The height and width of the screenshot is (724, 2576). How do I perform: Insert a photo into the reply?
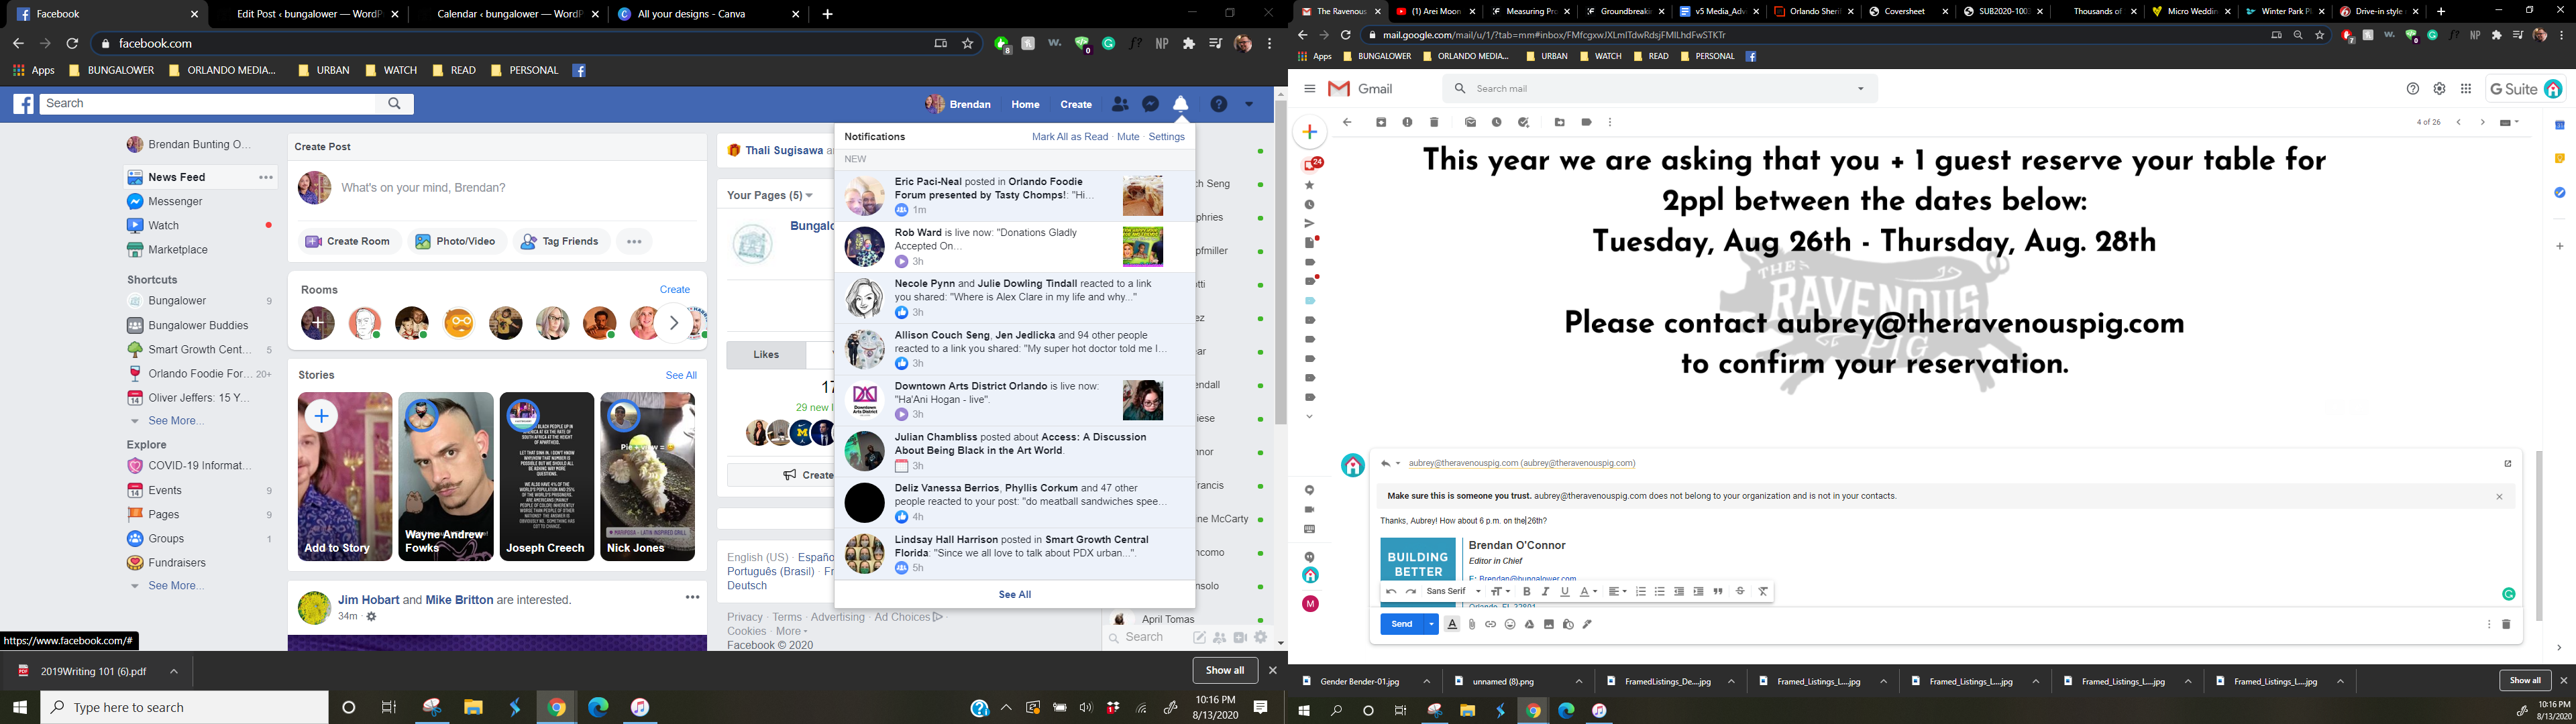[x=1549, y=624]
